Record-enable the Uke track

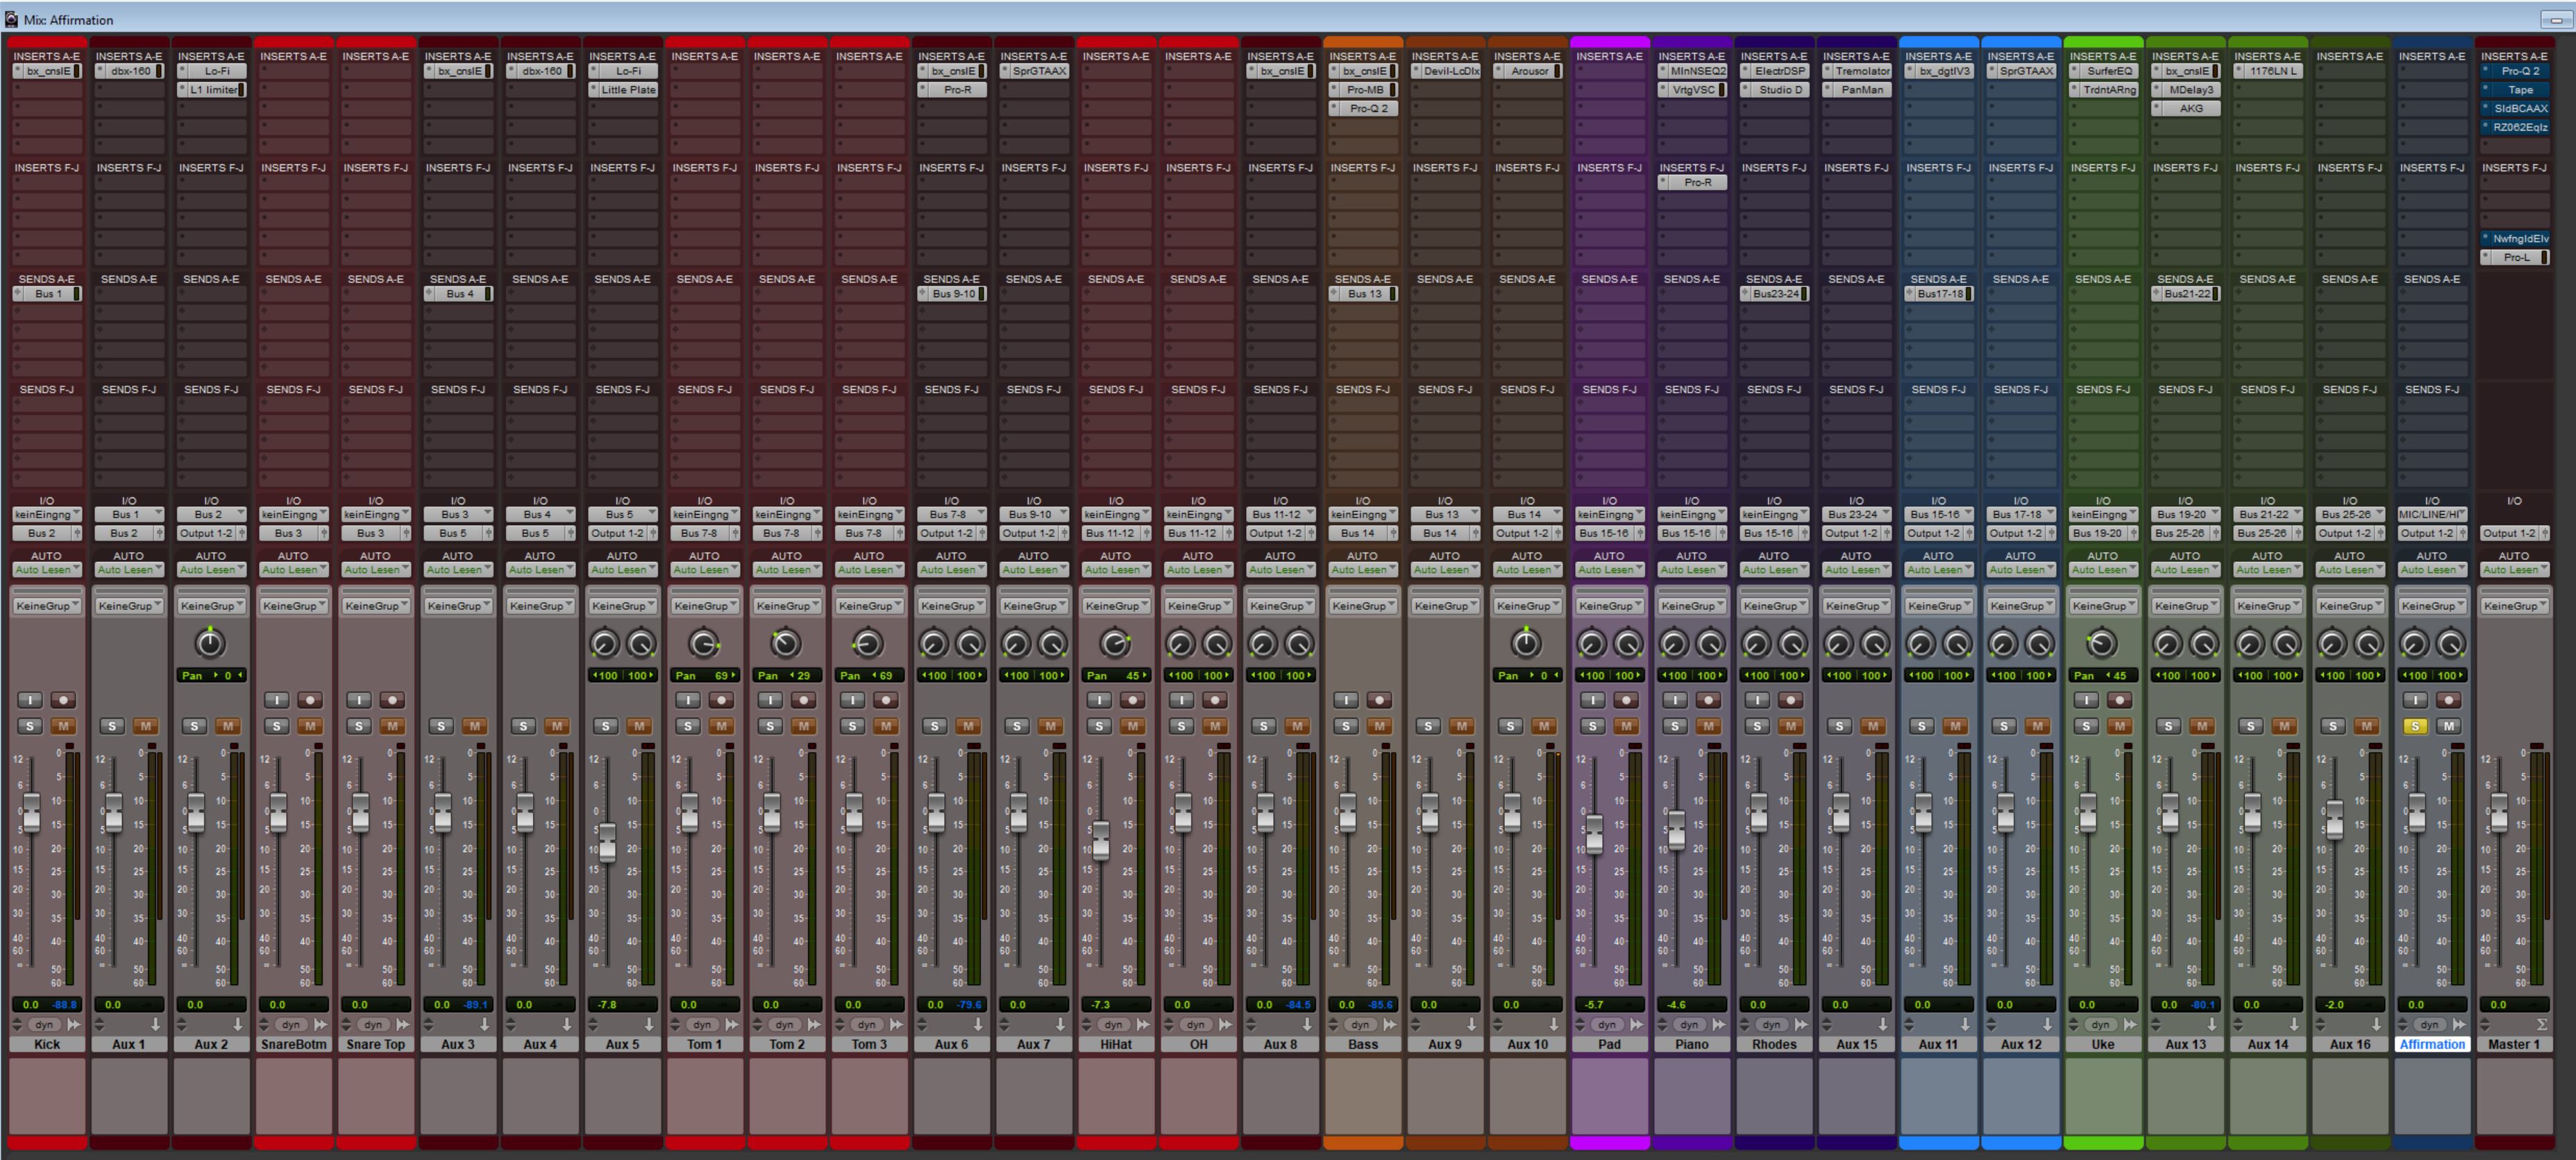click(x=2119, y=701)
